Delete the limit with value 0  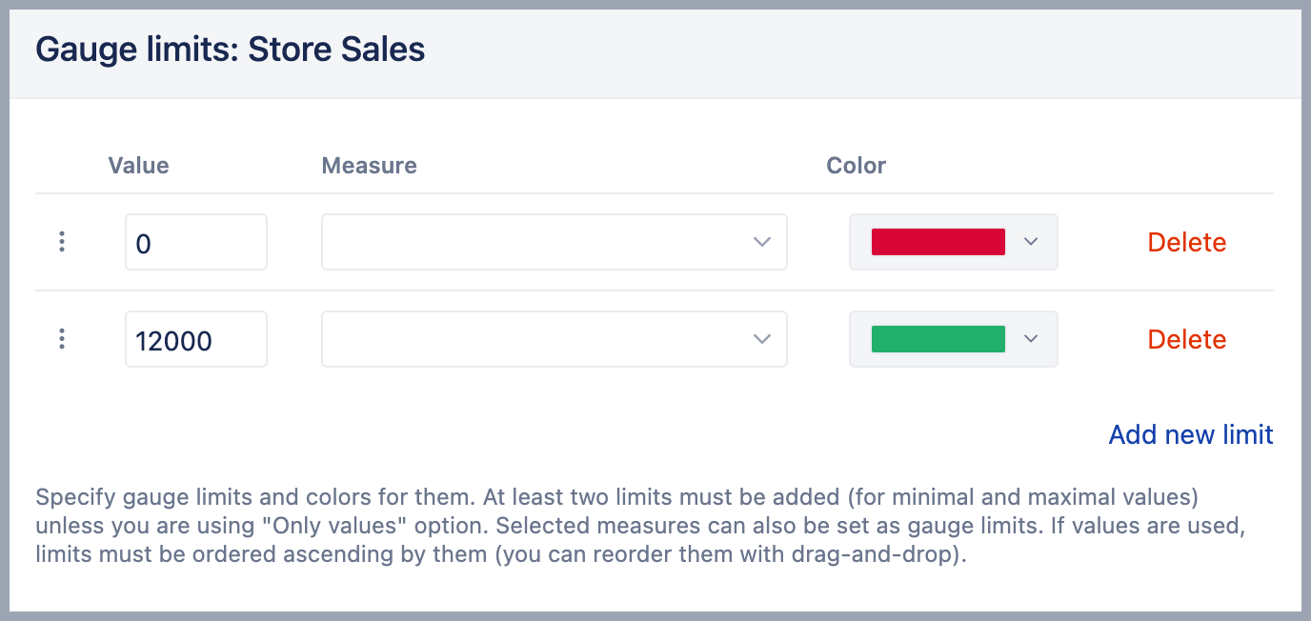tap(1186, 242)
